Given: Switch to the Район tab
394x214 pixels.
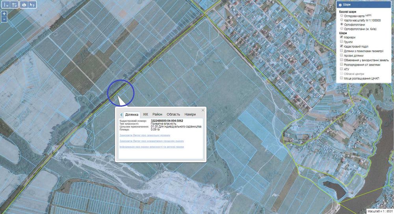Looking at the screenshot, I should (157, 114).
